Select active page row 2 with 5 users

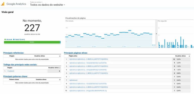pos(127,63)
